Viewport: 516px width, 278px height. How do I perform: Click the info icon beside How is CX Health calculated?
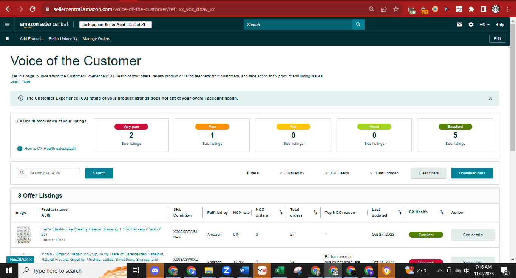pos(20,149)
